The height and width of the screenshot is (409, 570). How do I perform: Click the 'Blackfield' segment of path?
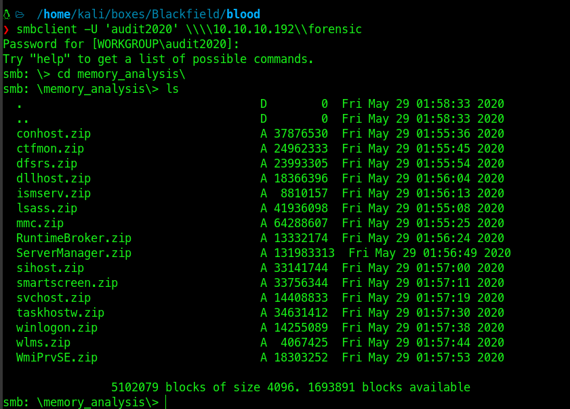tap(186, 14)
